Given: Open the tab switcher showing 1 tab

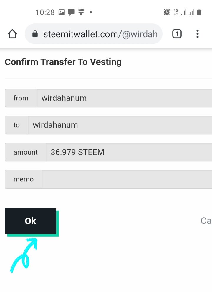Looking at the screenshot, I should point(177,34).
